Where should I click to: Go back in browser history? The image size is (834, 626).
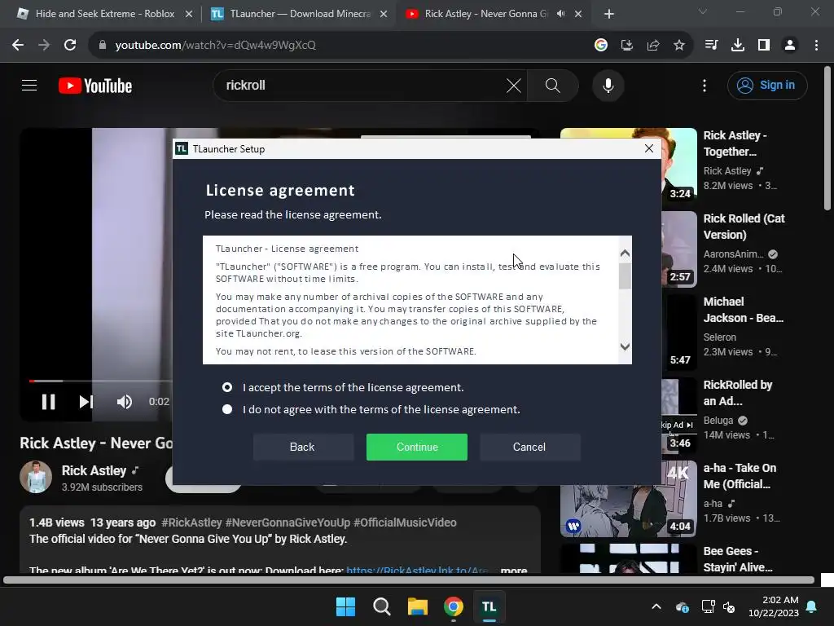(18, 46)
